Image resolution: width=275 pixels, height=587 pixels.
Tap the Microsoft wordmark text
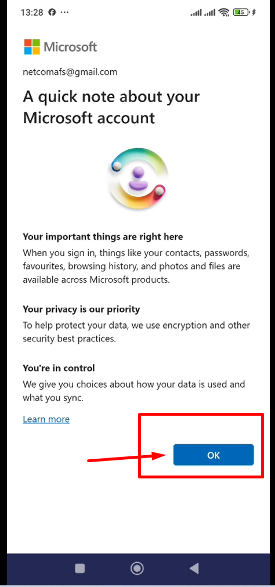point(70,47)
